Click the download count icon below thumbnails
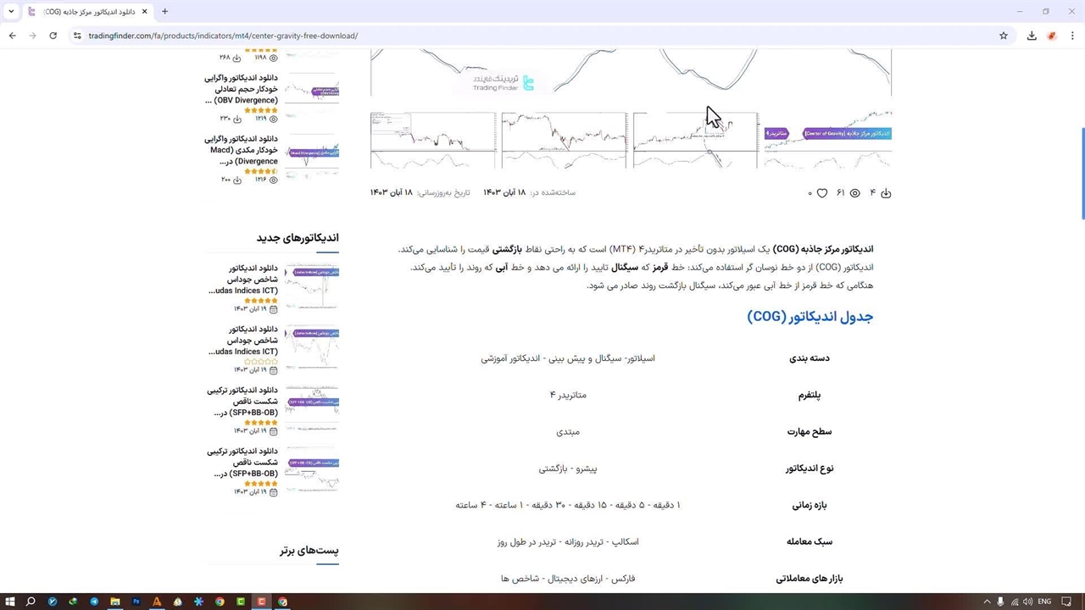Viewport: 1085px width, 610px height. [x=886, y=193]
